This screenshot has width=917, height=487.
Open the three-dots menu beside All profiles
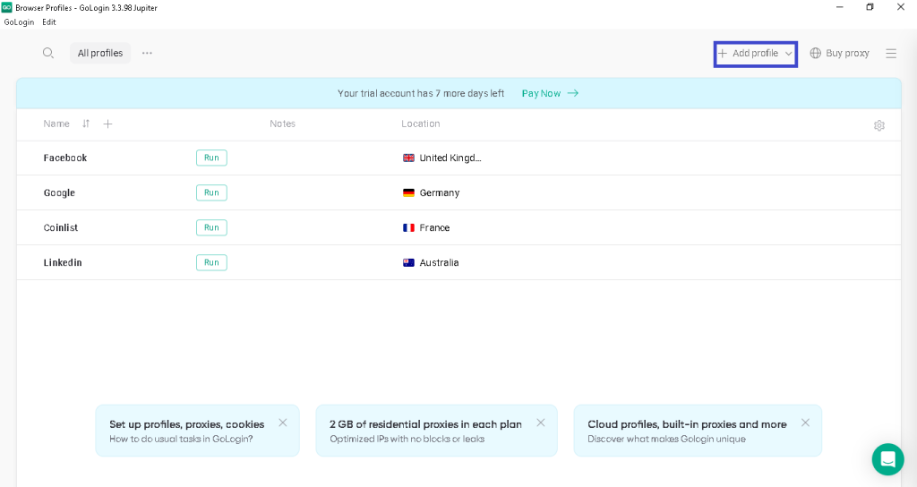click(147, 53)
